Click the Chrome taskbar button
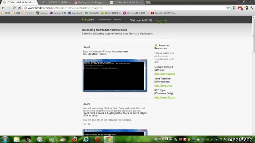 (108, 139)
